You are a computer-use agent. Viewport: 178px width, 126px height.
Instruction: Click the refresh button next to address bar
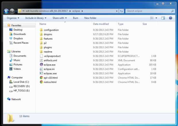click(121, 11)
